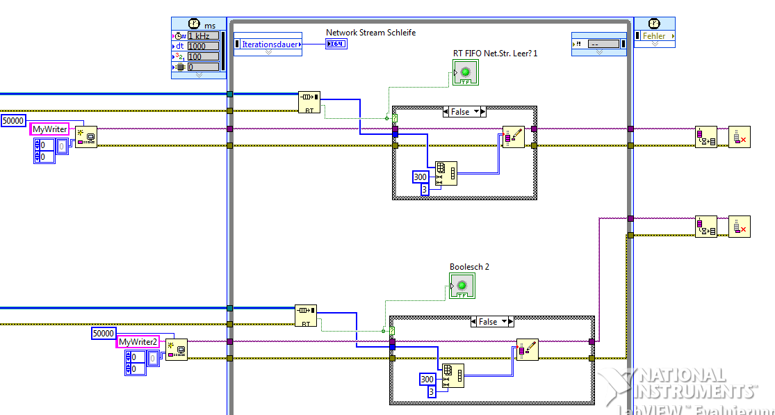Screen dimensions: 775x415
Task: Click the RT FIFO Net.Str. Leer? 1 label
Action: pyautogui.click(x=496, y=53)
